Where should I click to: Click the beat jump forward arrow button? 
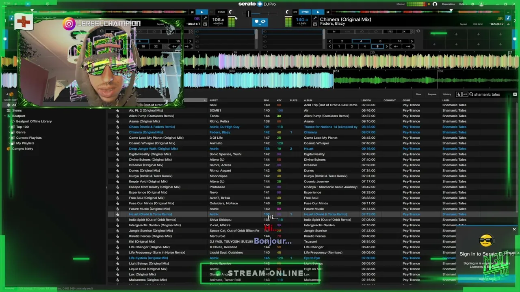[407, 46]
